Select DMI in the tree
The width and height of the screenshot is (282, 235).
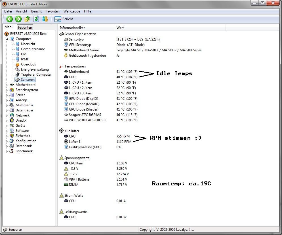[24, 54]
